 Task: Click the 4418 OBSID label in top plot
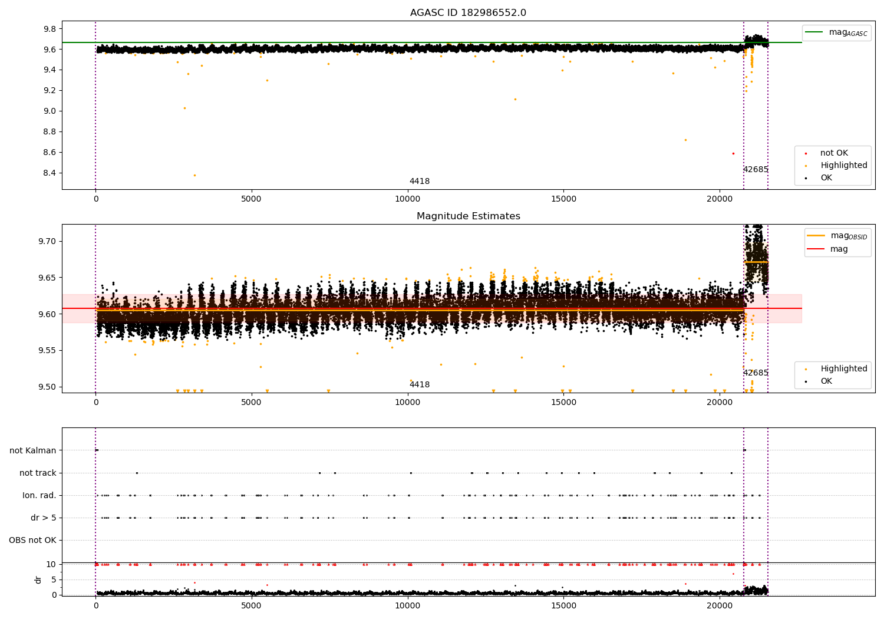pyautogui.click(x=420, y=182)
